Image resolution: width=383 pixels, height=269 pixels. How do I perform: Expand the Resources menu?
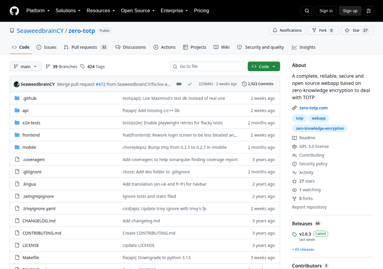click(x=101, y=11)
